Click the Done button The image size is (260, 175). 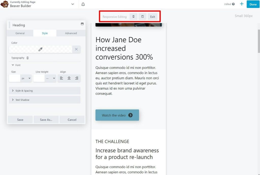(x=253, y=4)
